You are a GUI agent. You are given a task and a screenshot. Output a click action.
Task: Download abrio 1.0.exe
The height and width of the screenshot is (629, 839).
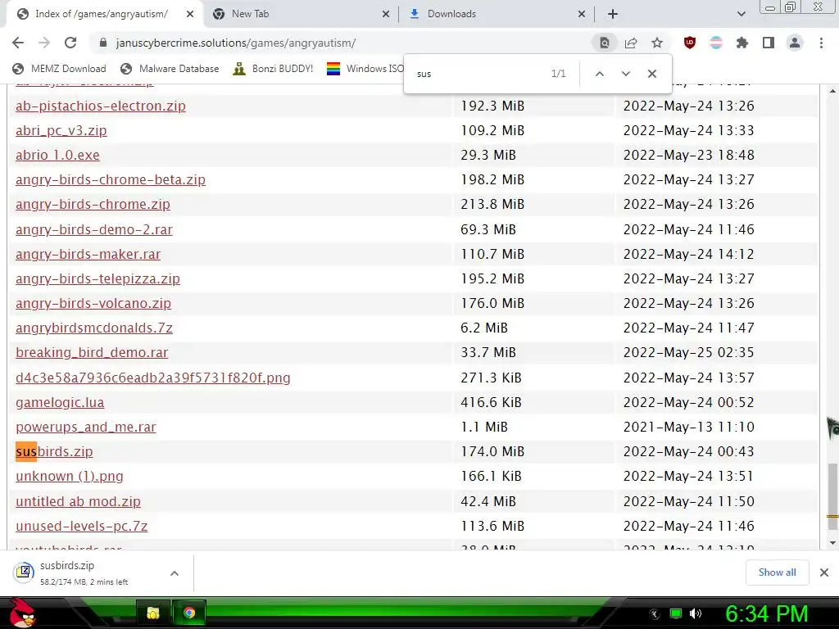click(57, 155)
